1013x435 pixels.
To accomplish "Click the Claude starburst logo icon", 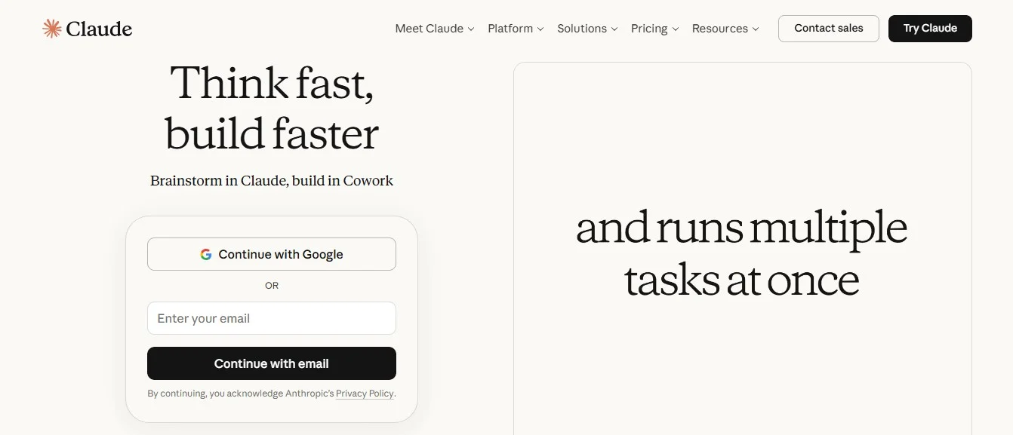I will (x=52, y=29).
